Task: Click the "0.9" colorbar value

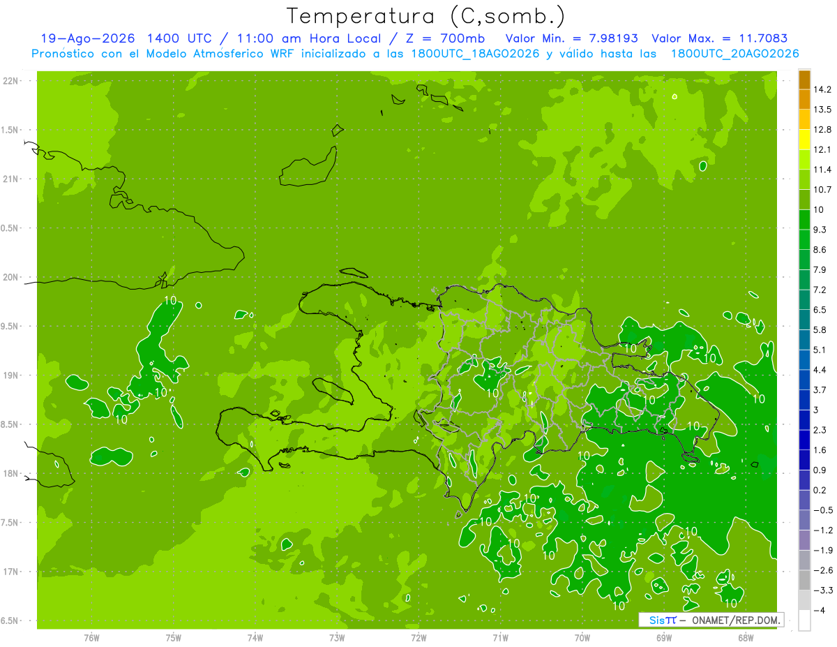Action: [820, 470]
